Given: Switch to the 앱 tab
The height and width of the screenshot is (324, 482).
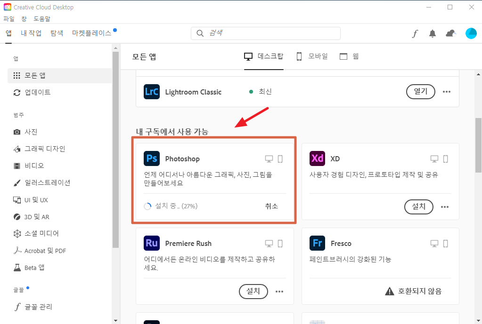Looking at the screenshot, I should coord(8,33).
